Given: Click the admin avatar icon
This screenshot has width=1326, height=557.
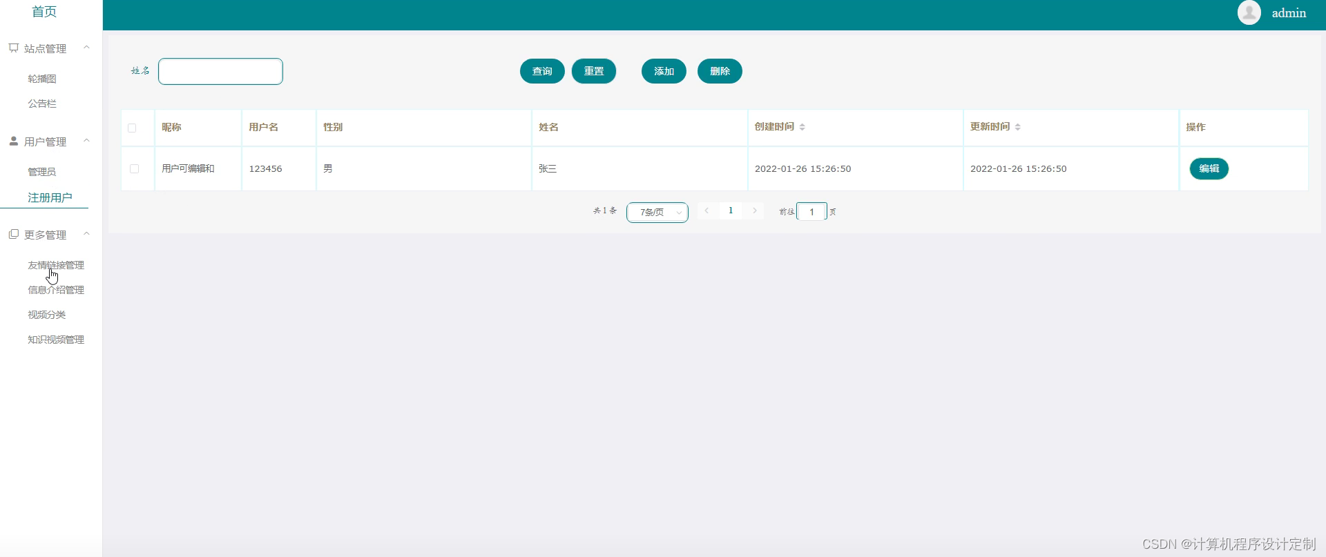Looking at the screenshot, I should click(1249, 12).
